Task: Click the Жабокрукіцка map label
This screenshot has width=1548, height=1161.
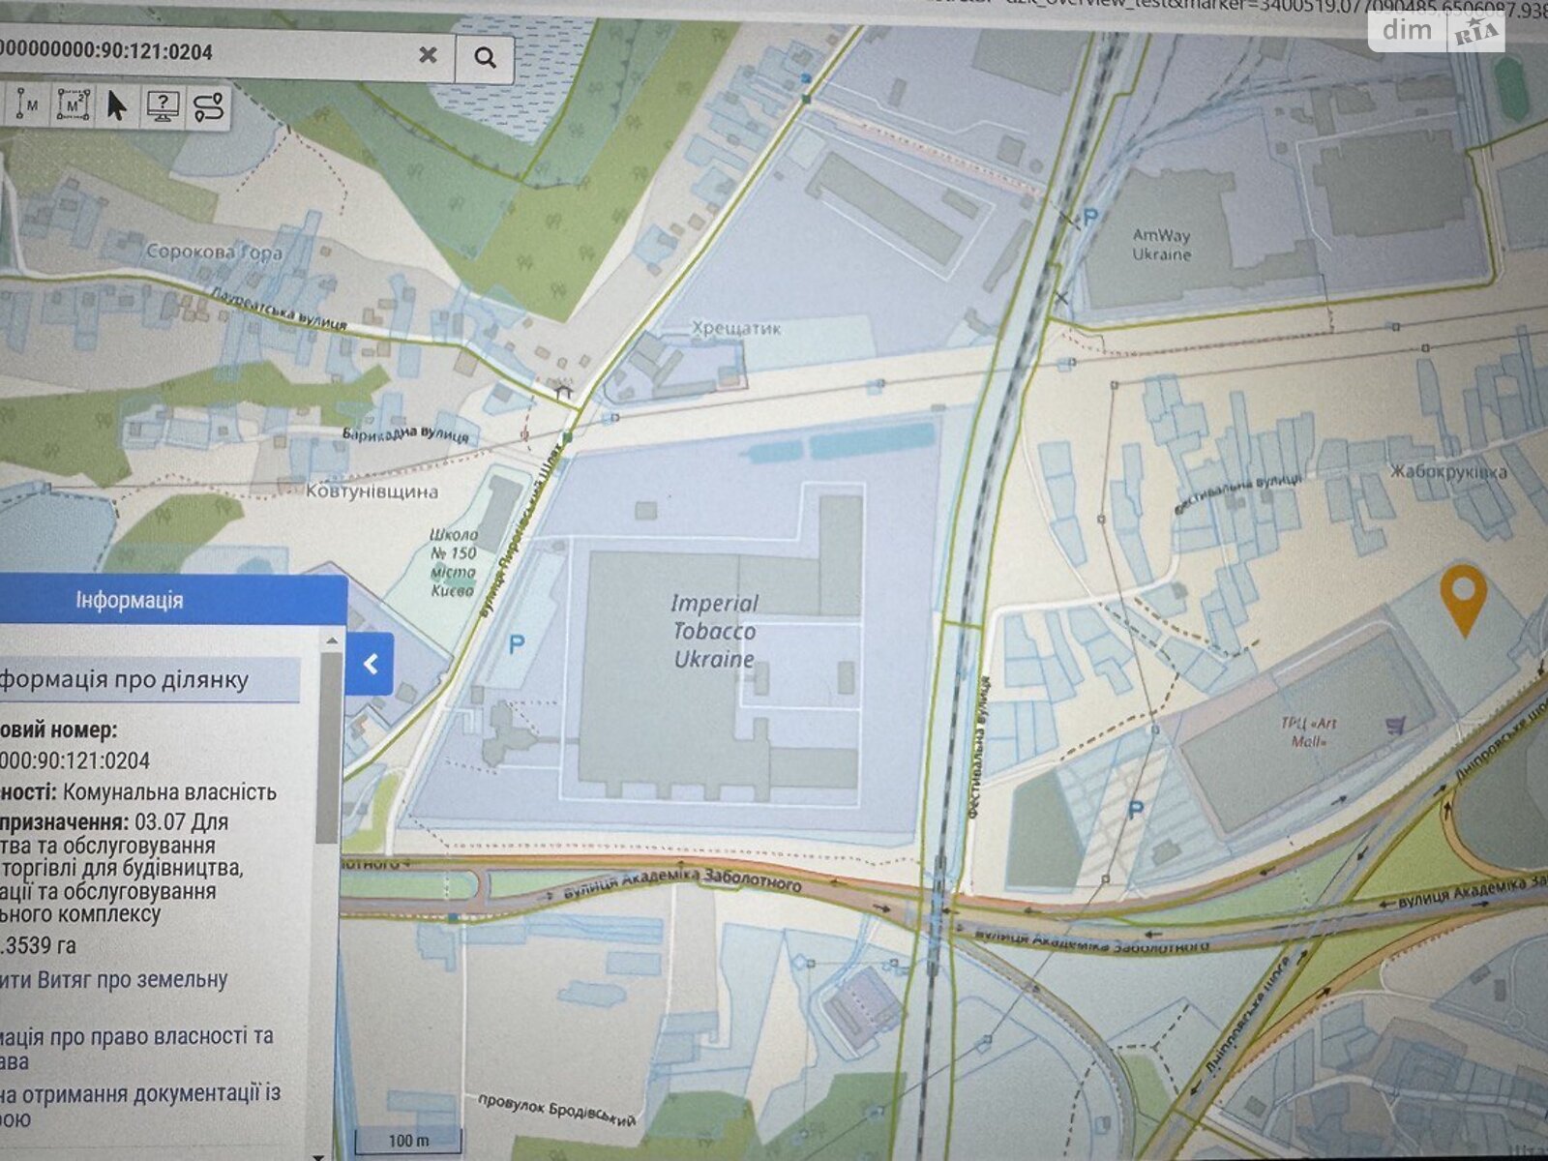Action: (x=1448, y=472)
